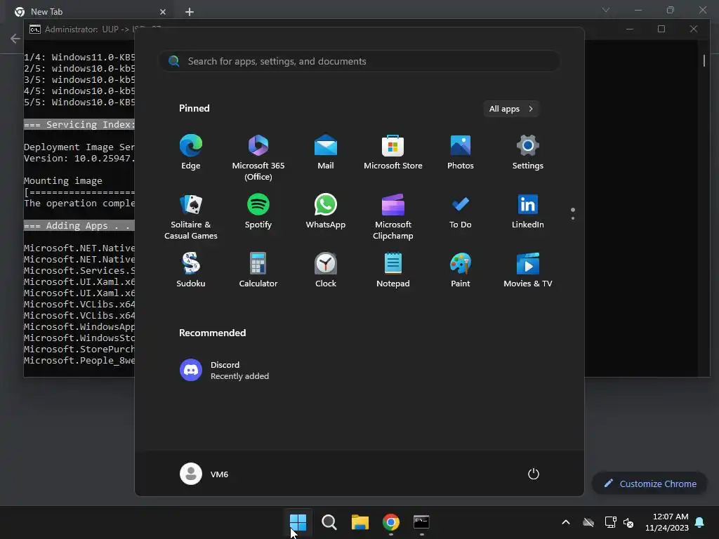Open the Mail app

[326, 152]
